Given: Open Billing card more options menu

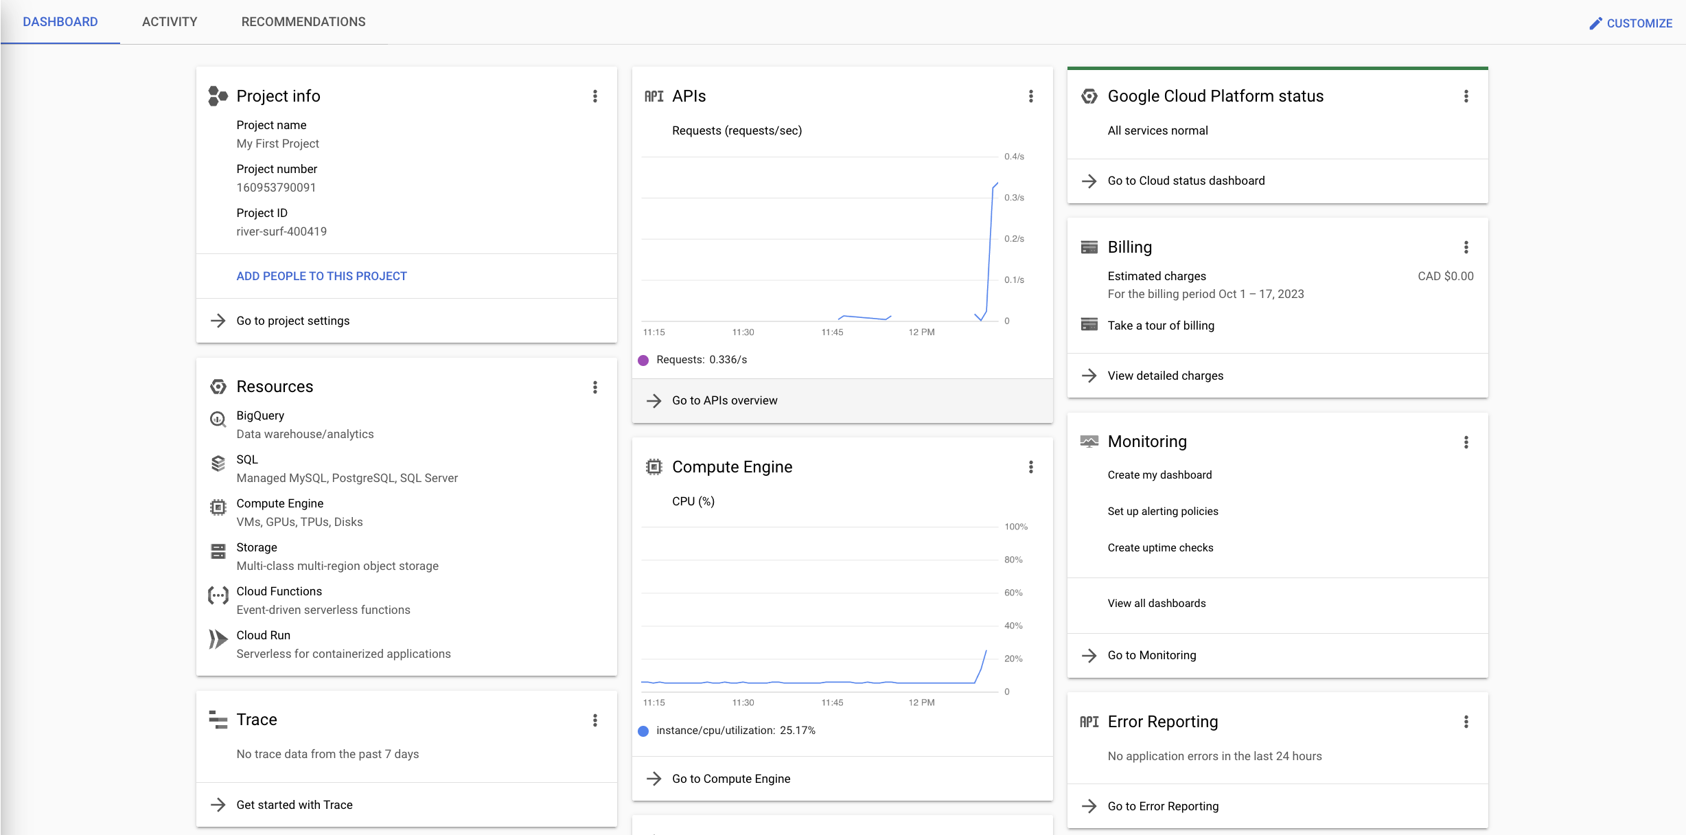Looking at the screenshot, I should coord(1466,247).
